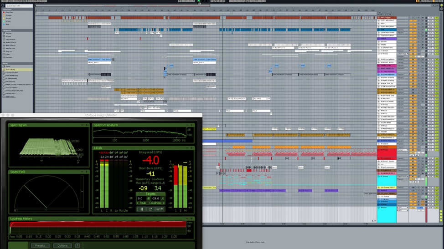Select the Blue collection
This screenshot has width=444, height=249.
(8, 24)
